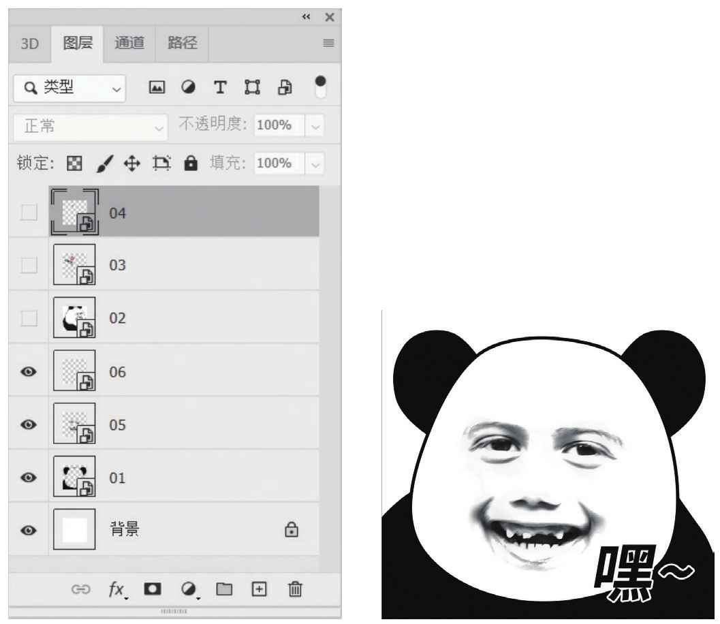The width and height of the screenshot is (720, 624).
Task: Filter for smart object layers
Action: pyautogui.click(x=285, y=87)
